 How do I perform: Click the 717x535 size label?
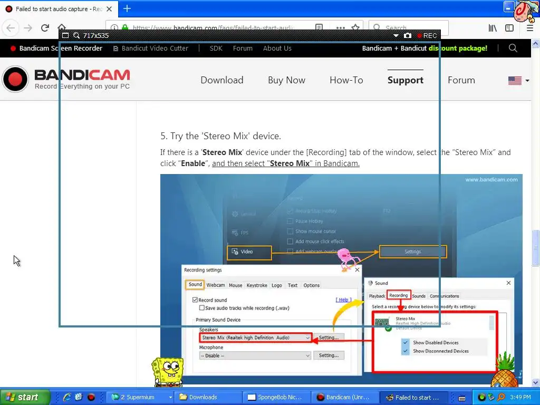tap(96, 35)
